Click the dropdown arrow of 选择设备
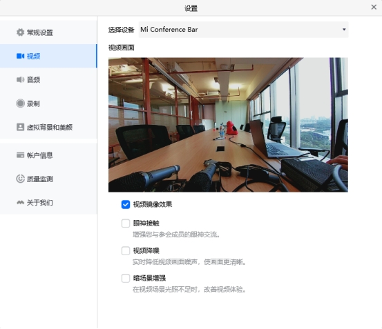 click(344, 30)
